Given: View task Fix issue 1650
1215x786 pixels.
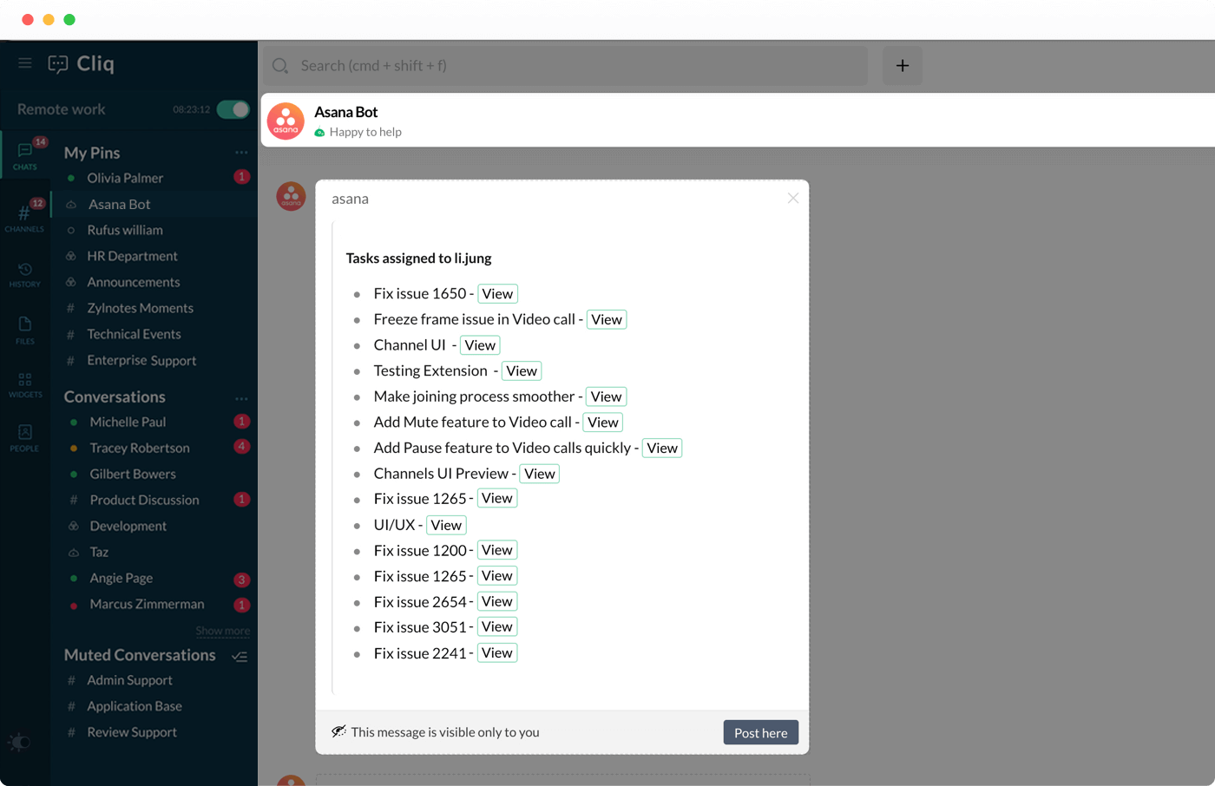Looking at the screenshot, I should click(497, 294).
